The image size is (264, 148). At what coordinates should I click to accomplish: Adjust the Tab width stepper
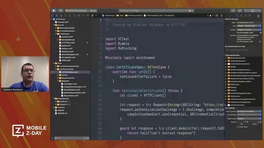click(247, 122)
